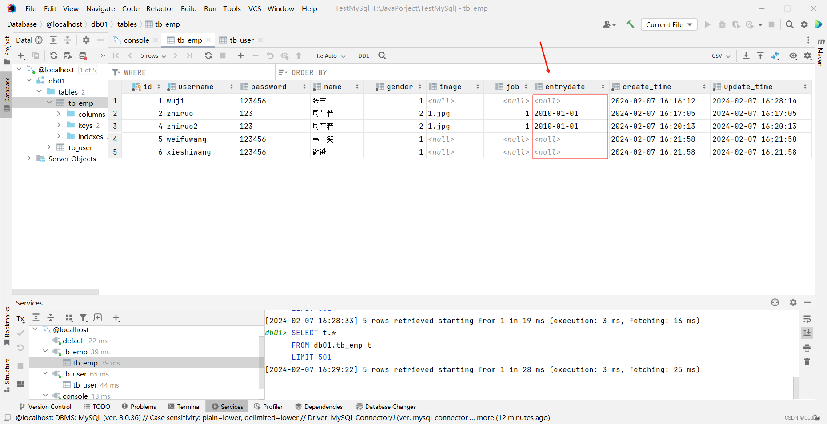This screenshot has height=424, width=827.
Task: Switch to console editor tab
Action: point(136,40)
